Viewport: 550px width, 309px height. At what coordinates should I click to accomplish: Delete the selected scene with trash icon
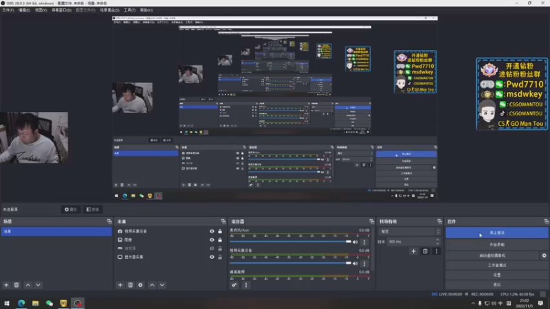click(x=16, y=285)
